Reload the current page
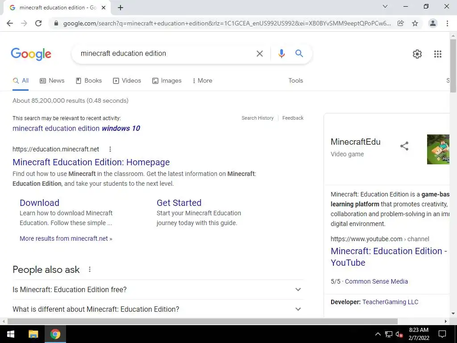457x343 pixels. pos(38,23)
